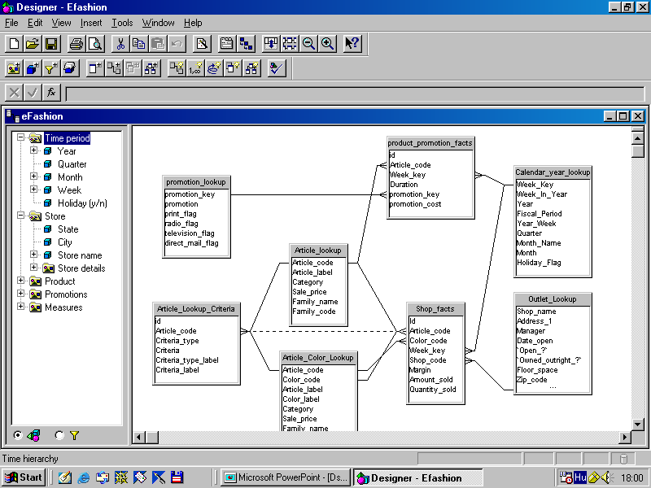Open the Tools menu
This screenshot has height=488, width=651.
click(122, 23)
